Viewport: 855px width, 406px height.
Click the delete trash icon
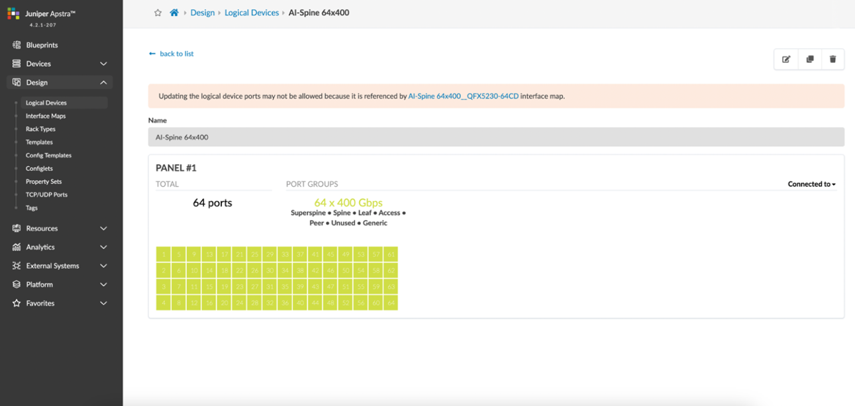point(832,60)
